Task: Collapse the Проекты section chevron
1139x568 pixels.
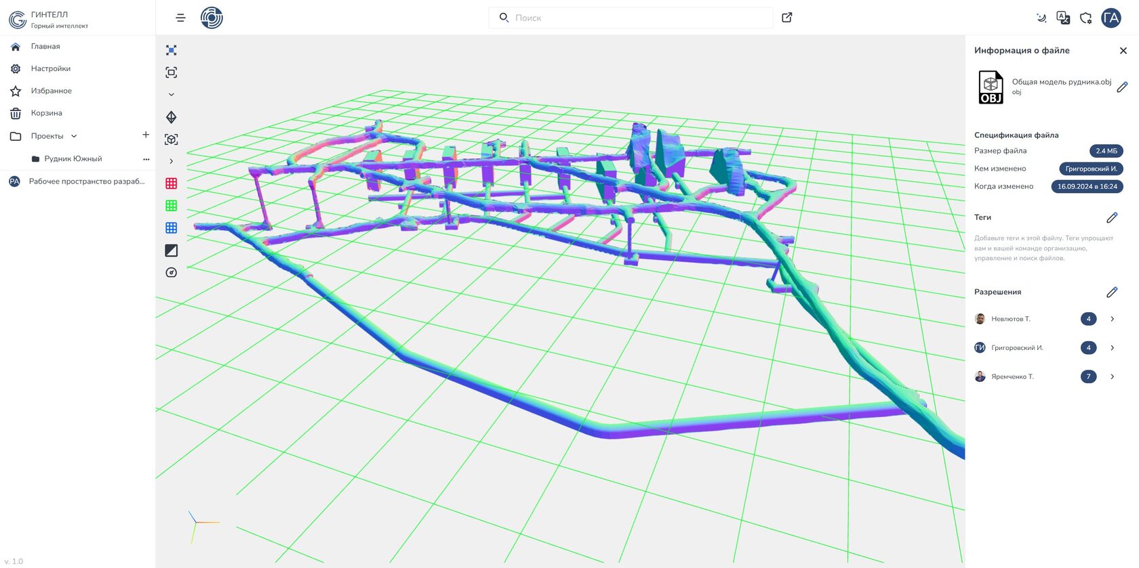Action: (74, 136)
